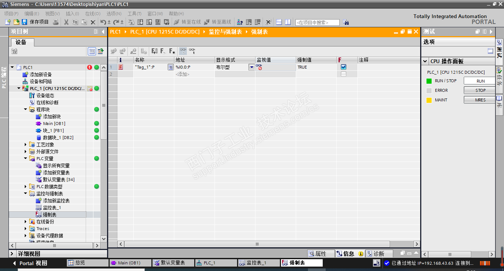
Task: Click the MRES button in CPU panel
Action: click(x=480, y=100)
